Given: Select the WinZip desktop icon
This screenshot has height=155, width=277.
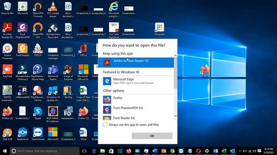Looking at the screenshot, I should (x=68, y=92).
